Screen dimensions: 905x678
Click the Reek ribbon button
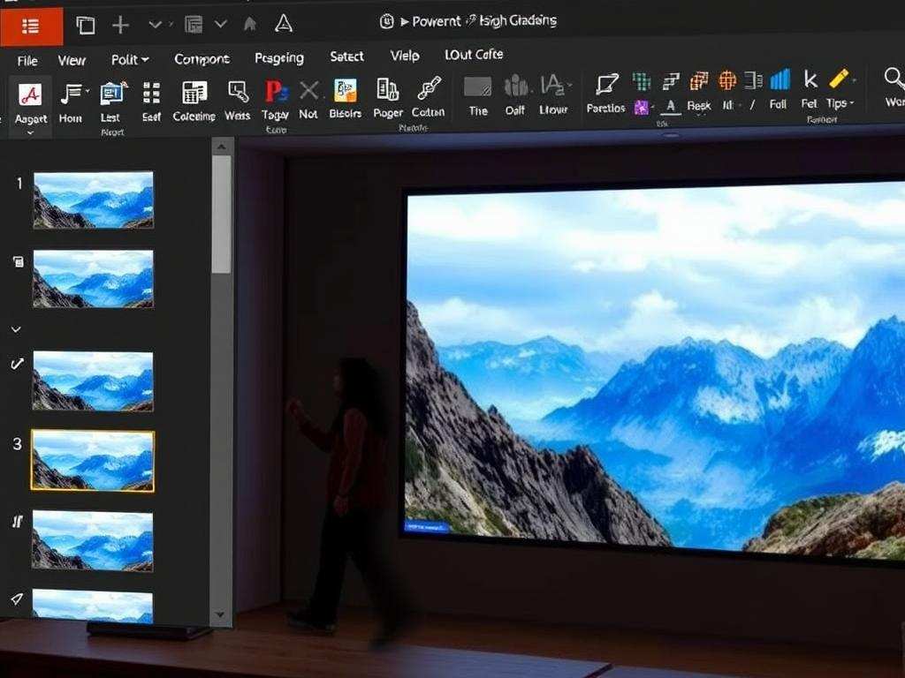pyautogui.click(x=698, y=106)
